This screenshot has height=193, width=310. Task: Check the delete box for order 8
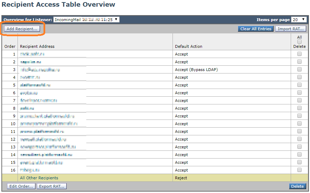(299, 108)
